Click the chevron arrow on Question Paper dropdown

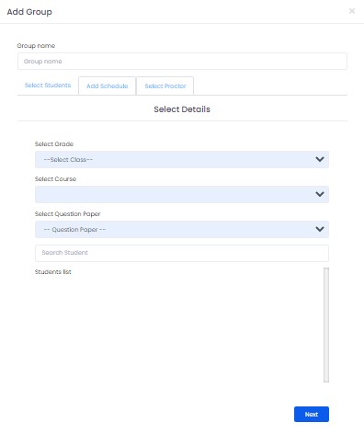(320, 229)
